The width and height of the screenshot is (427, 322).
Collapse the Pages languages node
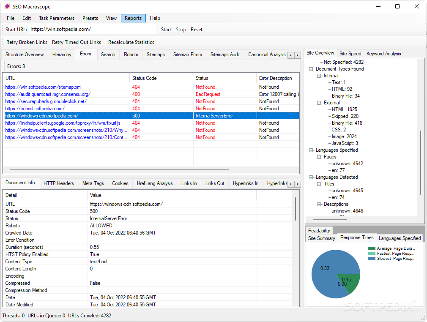click(x=319, y=157)
